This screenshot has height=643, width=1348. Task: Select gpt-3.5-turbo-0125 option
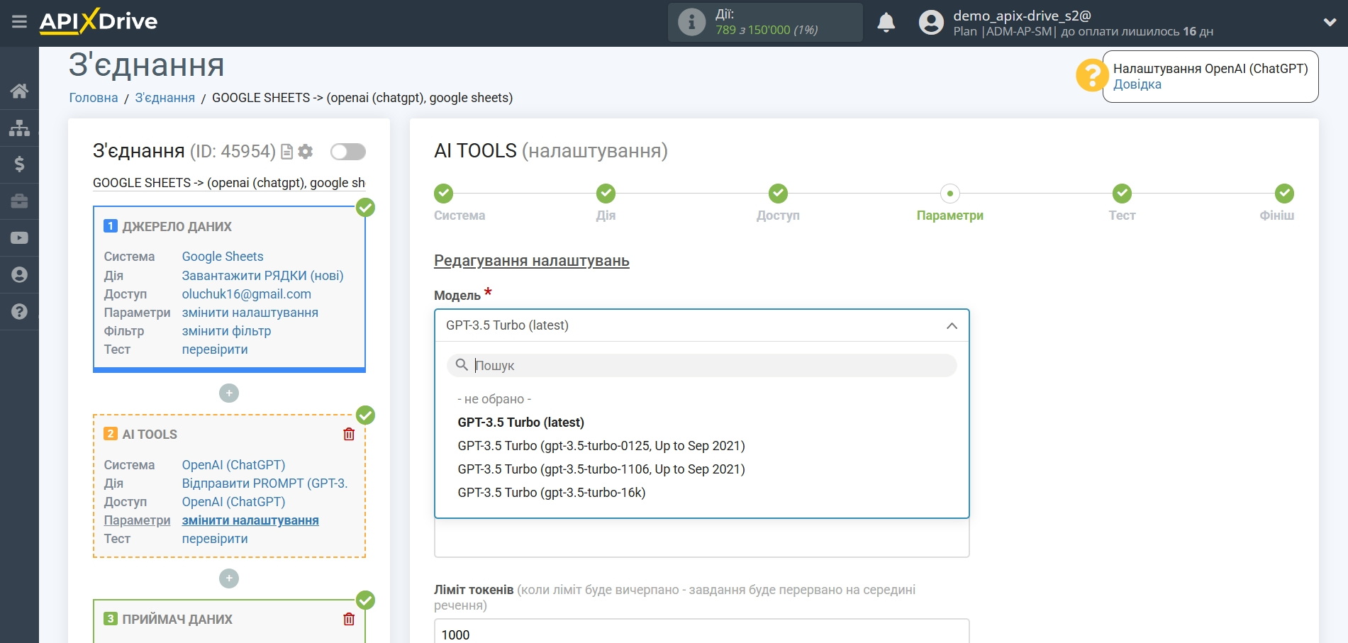(x=601, y=446)
